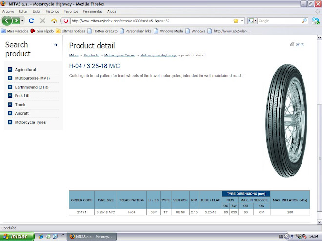The height and width of the screenshot is (241, 322).
Task: Click the site identity icon in address bar
Action: 66,21
